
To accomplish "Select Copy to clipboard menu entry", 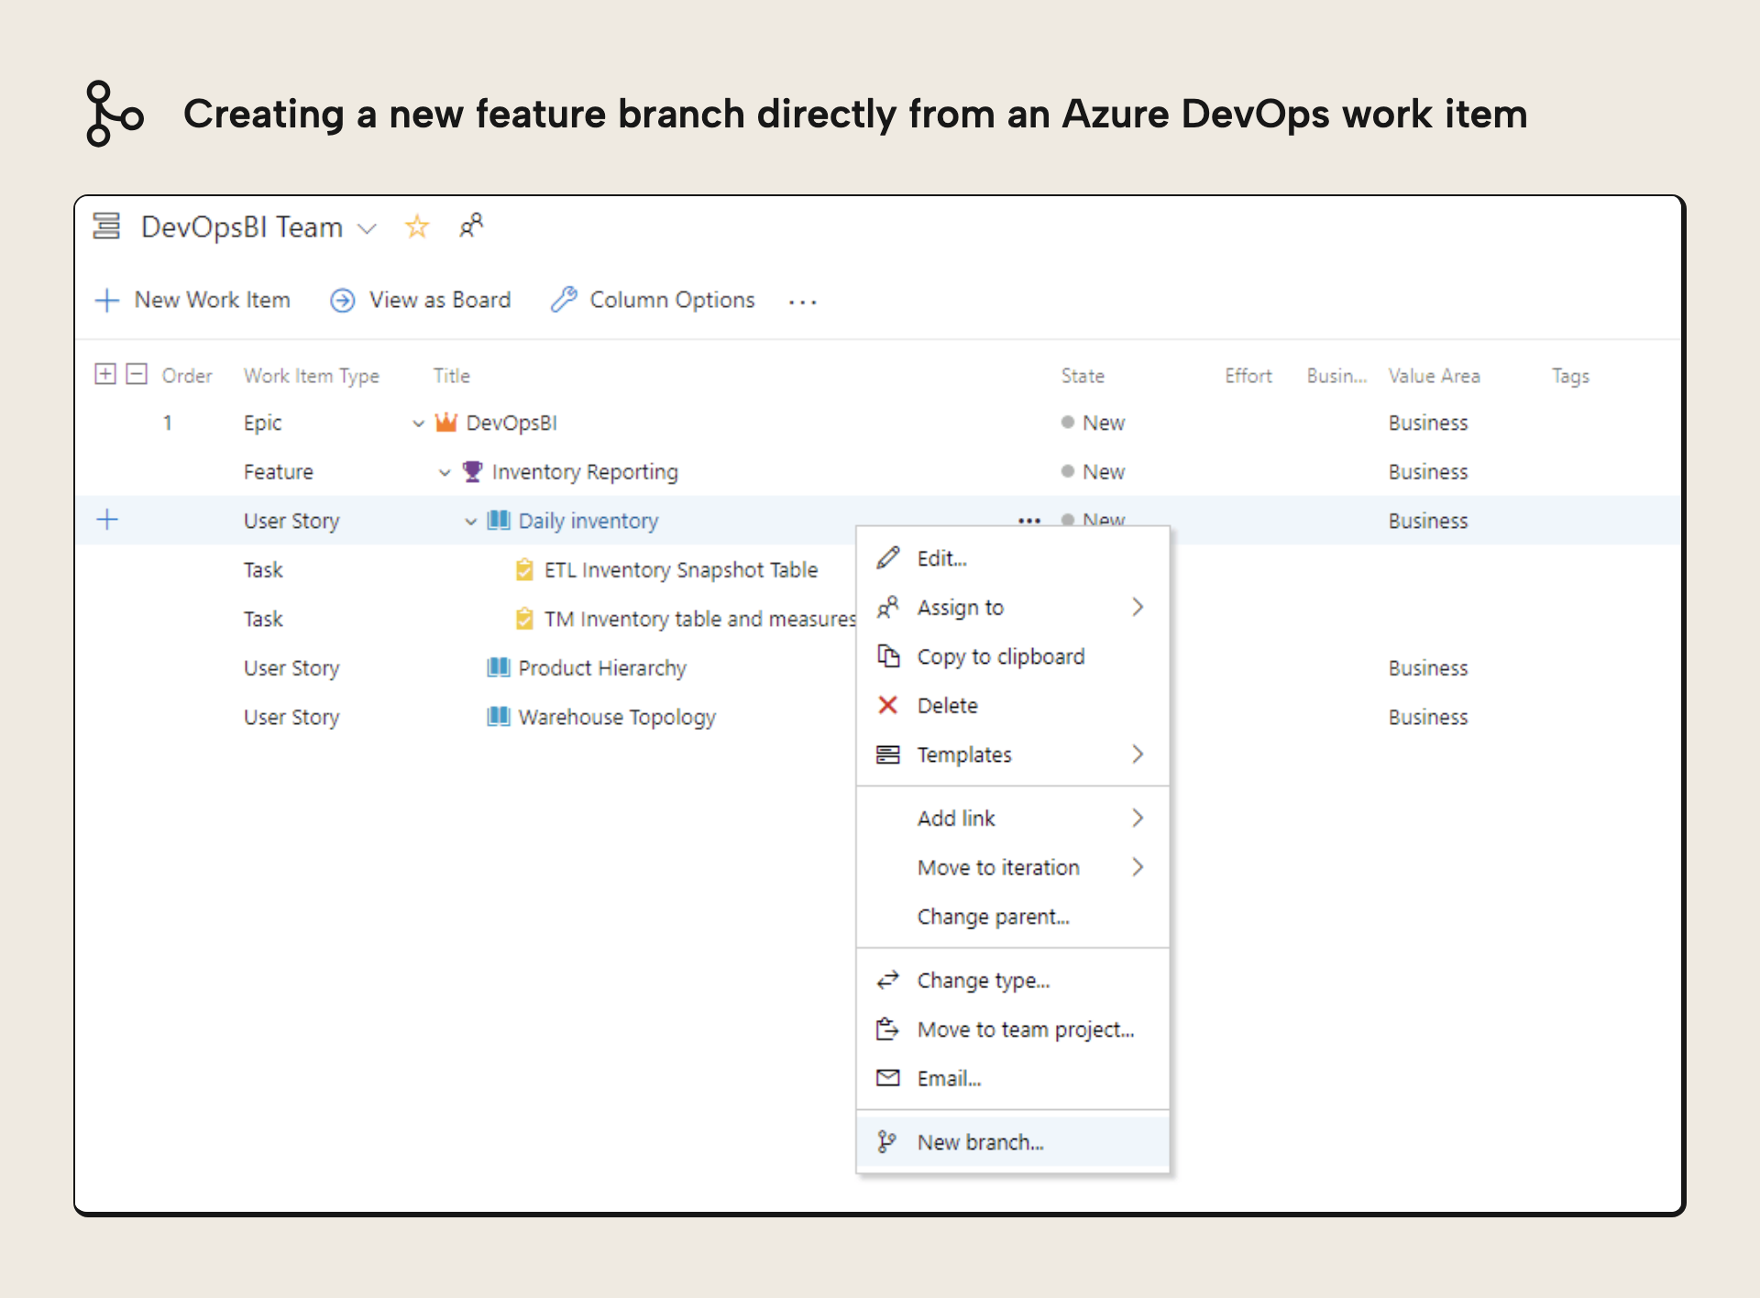I will [x=1013, y=656].
